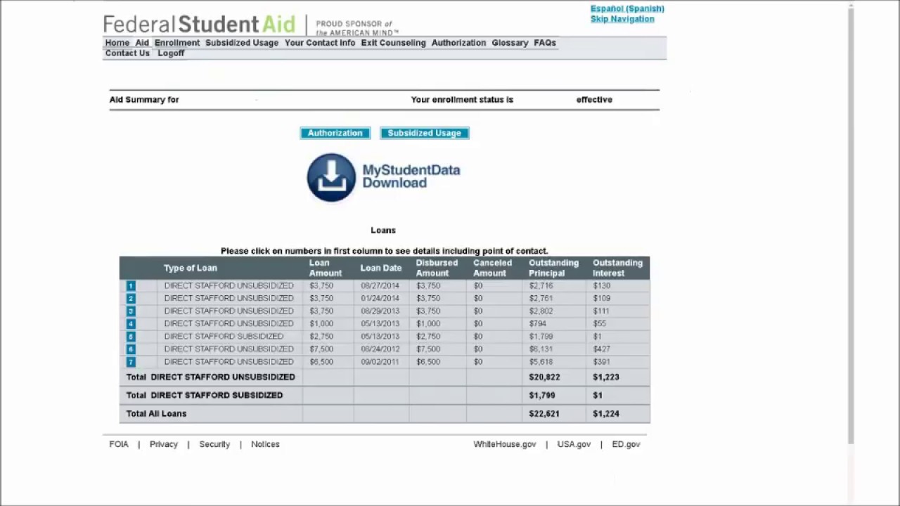
Task: Click total all loans principal $22,621
Action: 544,414
